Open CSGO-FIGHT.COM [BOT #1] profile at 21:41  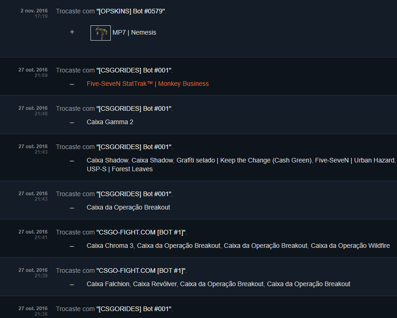click(141, 233)
